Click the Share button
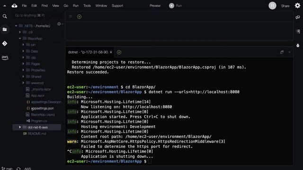The width and height of the screenshot is (303, 170). [x=285, y=6]
